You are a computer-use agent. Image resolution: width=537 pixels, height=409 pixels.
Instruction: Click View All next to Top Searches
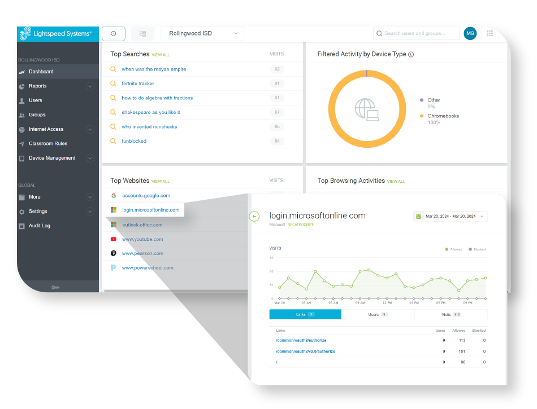pos(161,55)
